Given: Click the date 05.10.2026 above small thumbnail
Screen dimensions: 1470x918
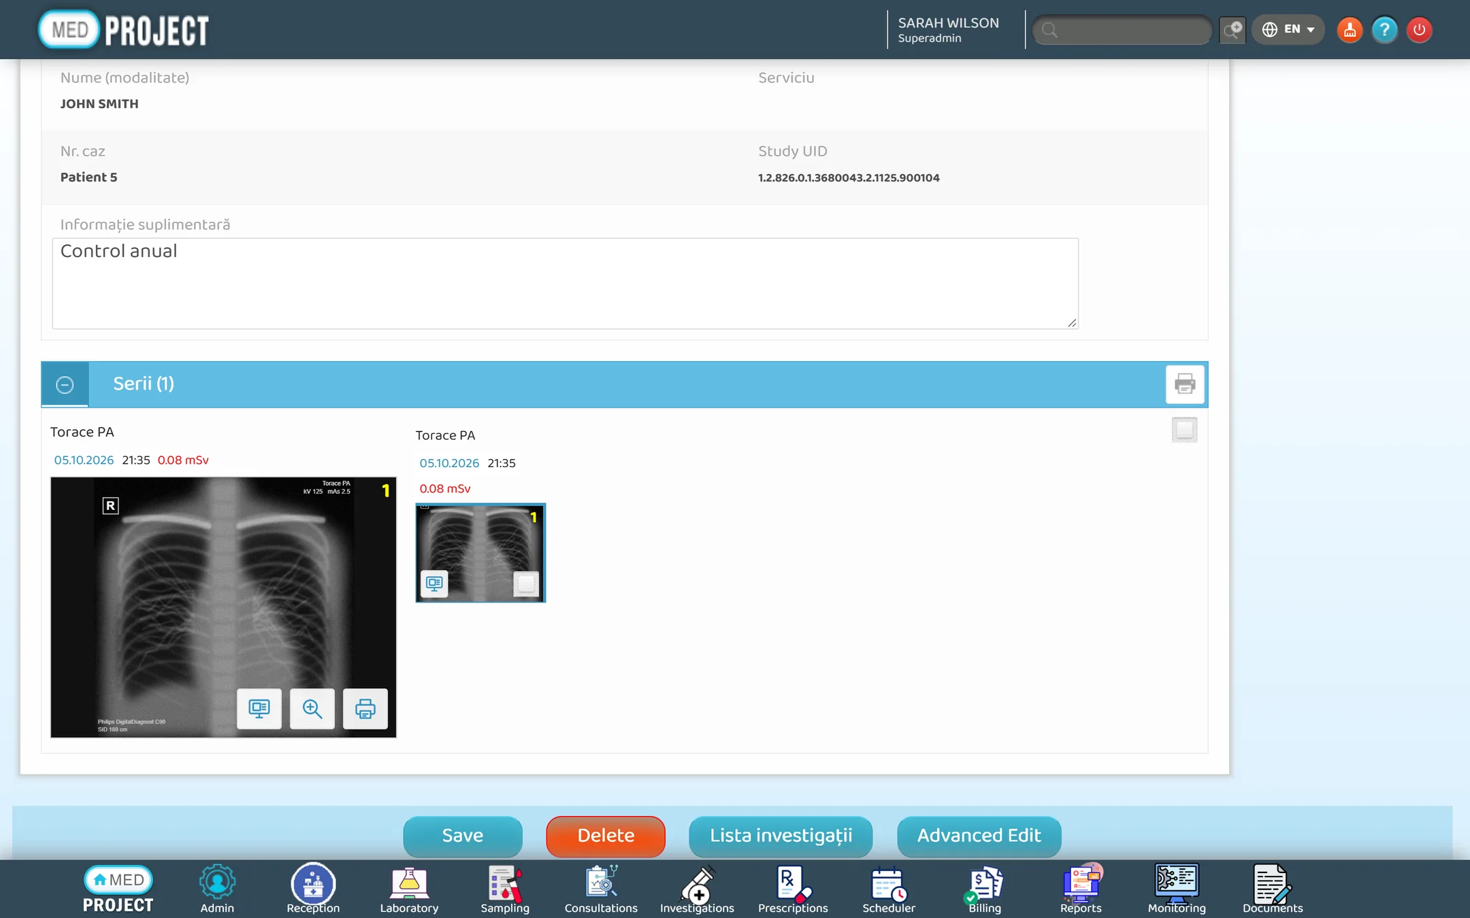Looking at the screenshot, I should click(x=449, y=463).
